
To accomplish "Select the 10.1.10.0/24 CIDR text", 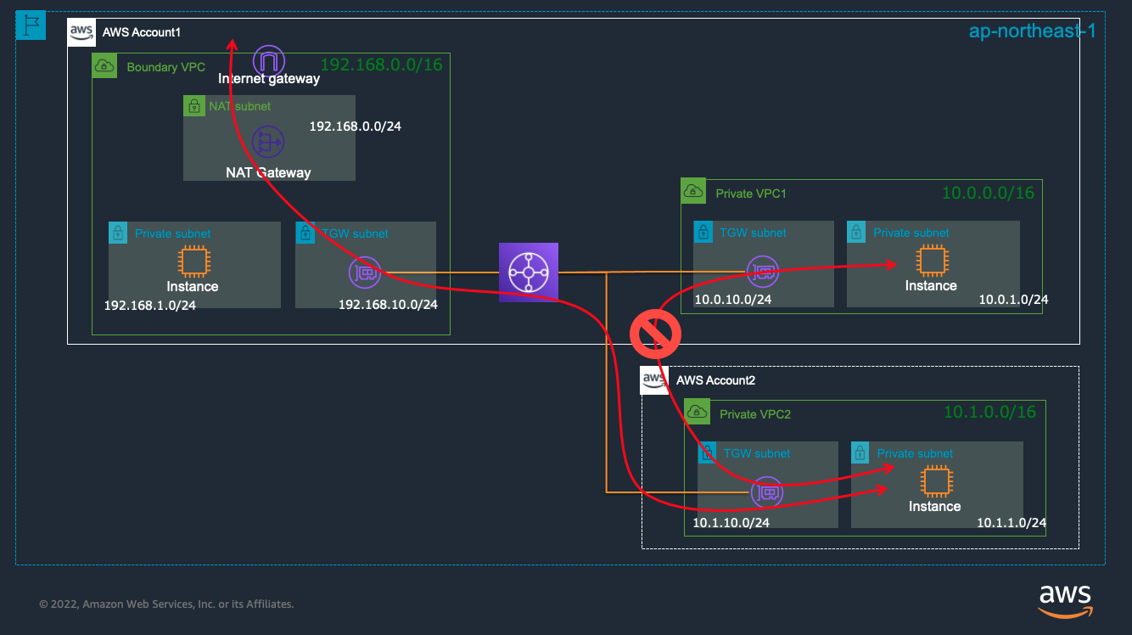I will (x=731, y=523).
